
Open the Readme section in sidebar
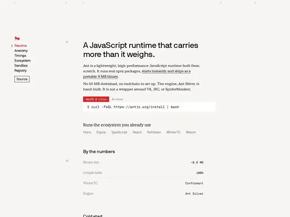pyautogui.click(x=20, y=46)
